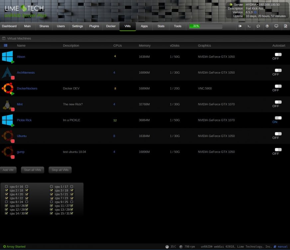Toggle autostart switch for Alison VM

278,54
